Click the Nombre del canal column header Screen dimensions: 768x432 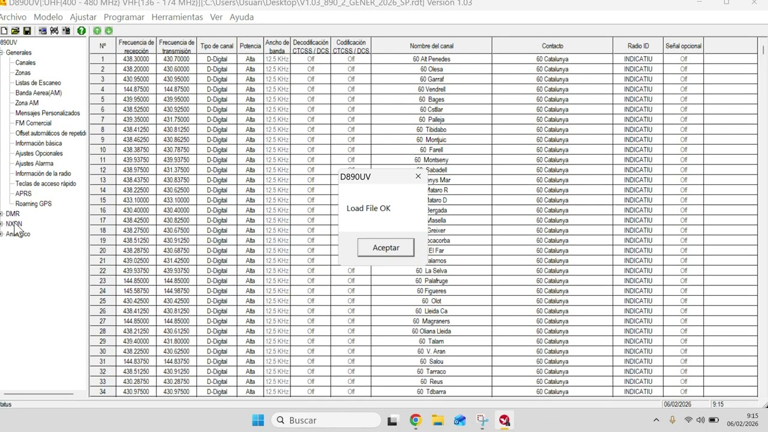(431, 46)
